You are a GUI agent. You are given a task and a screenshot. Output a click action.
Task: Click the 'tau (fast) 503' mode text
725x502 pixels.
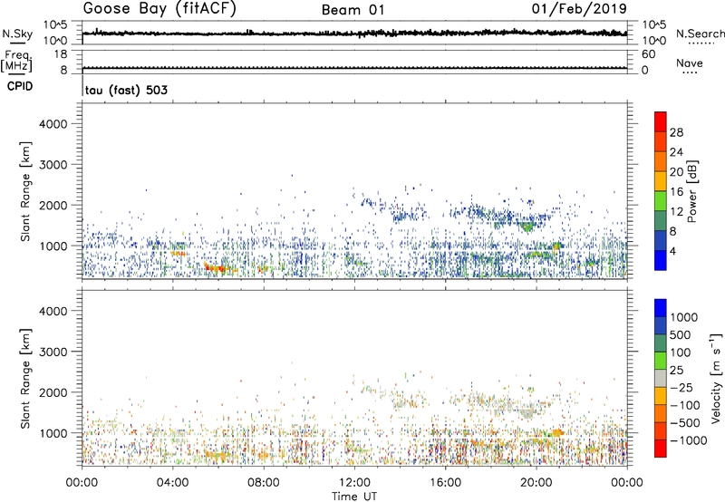coord(126,90)
